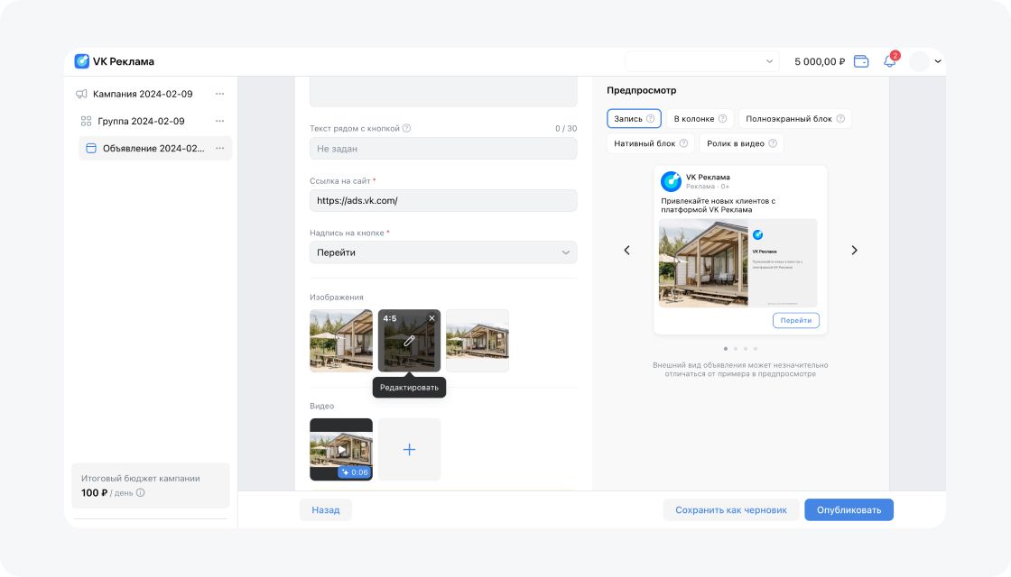Click Сохранить как черновик button
The height and width of the screenshot is (577, 1011).
click(x=731, y=509)
